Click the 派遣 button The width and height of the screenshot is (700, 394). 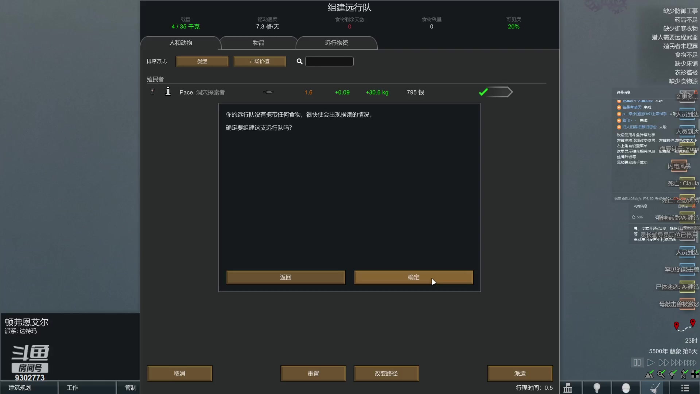tap(520, 374)
